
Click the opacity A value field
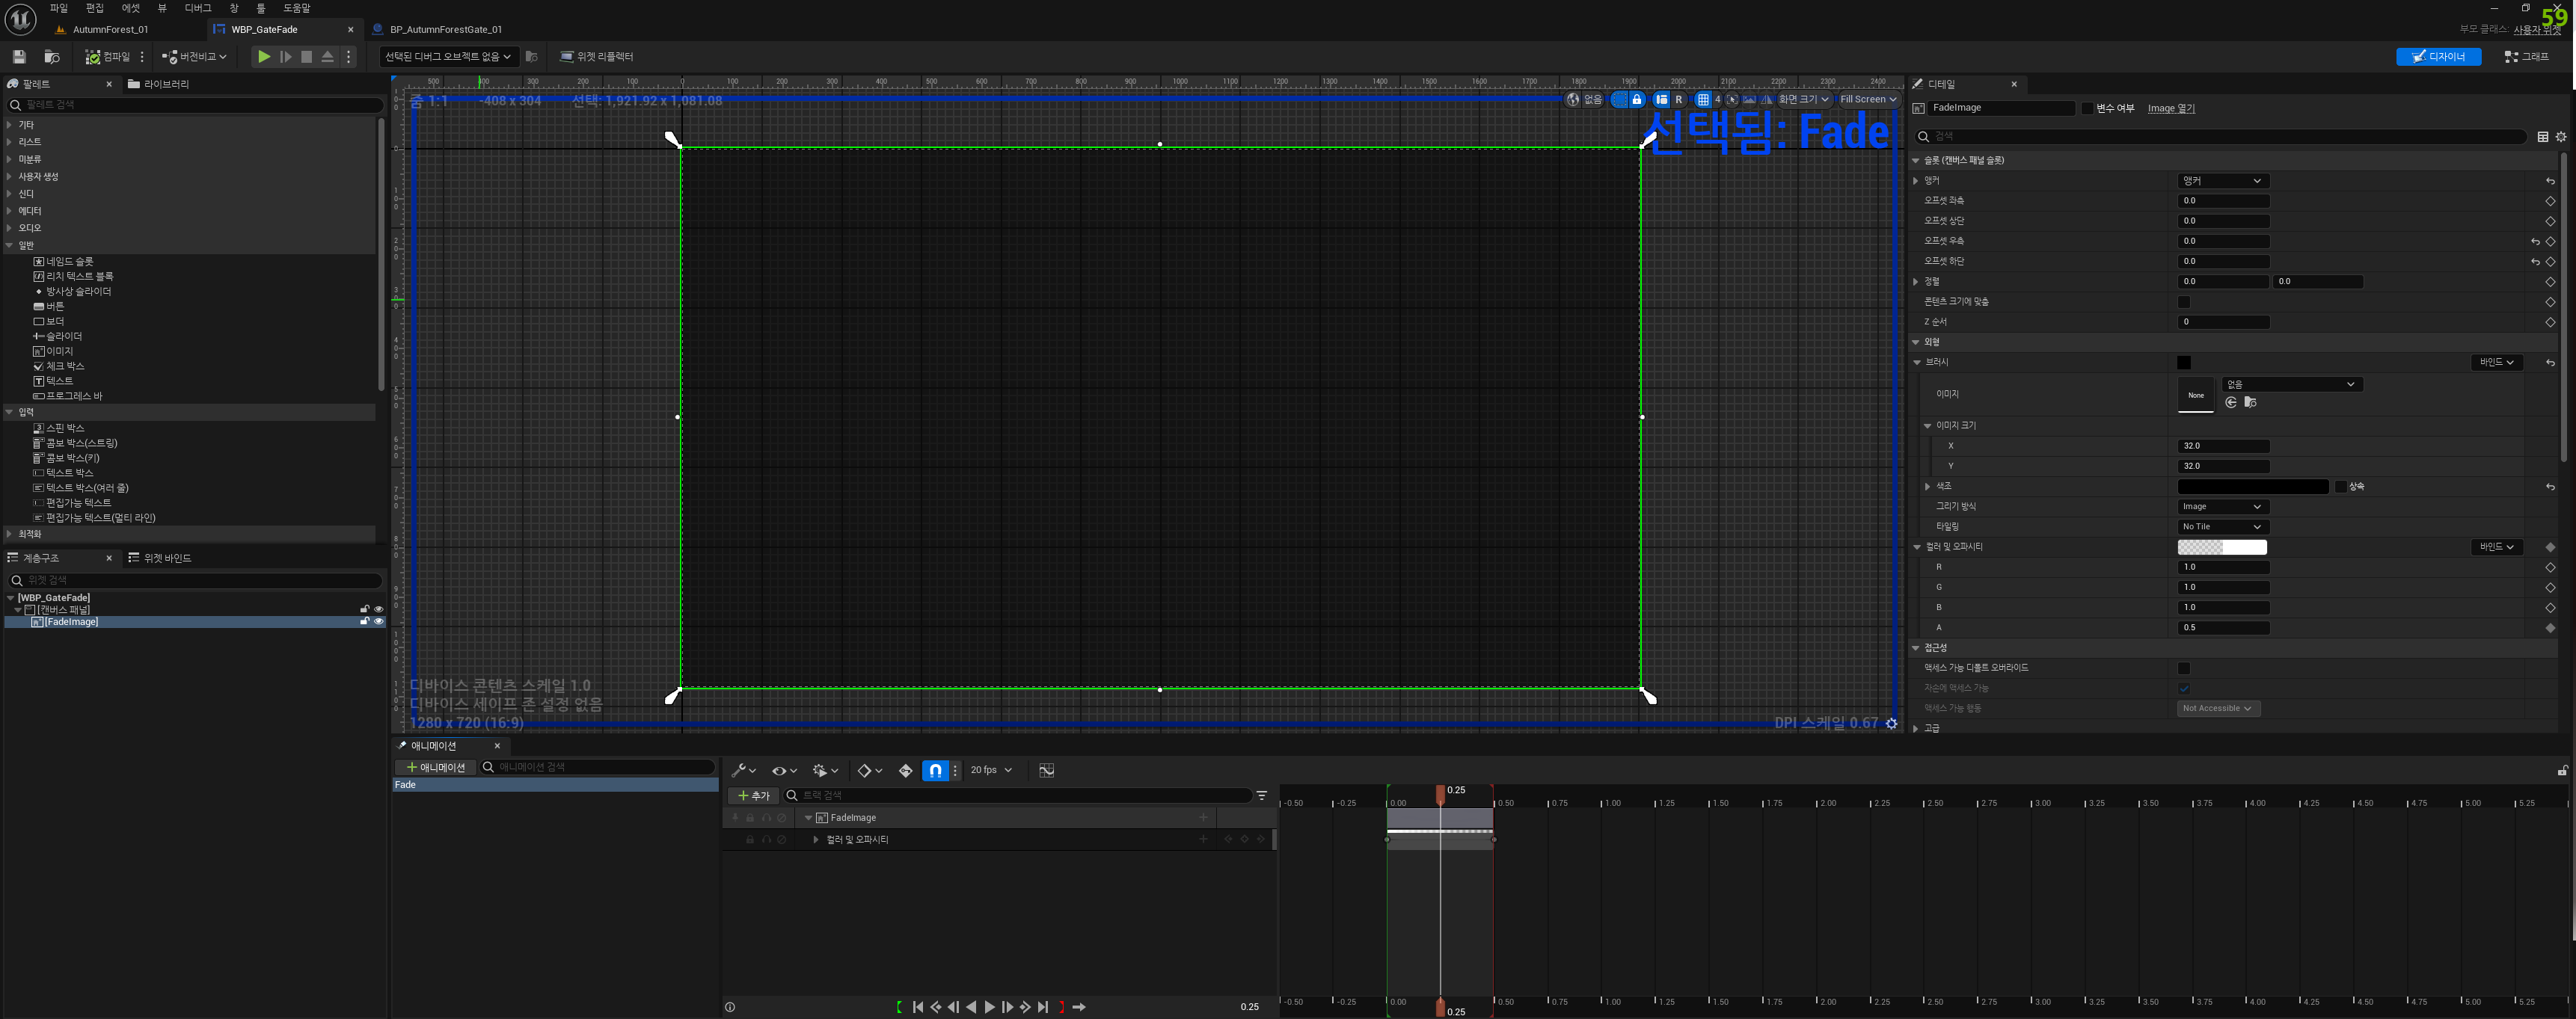click(x=2223, y=628)
